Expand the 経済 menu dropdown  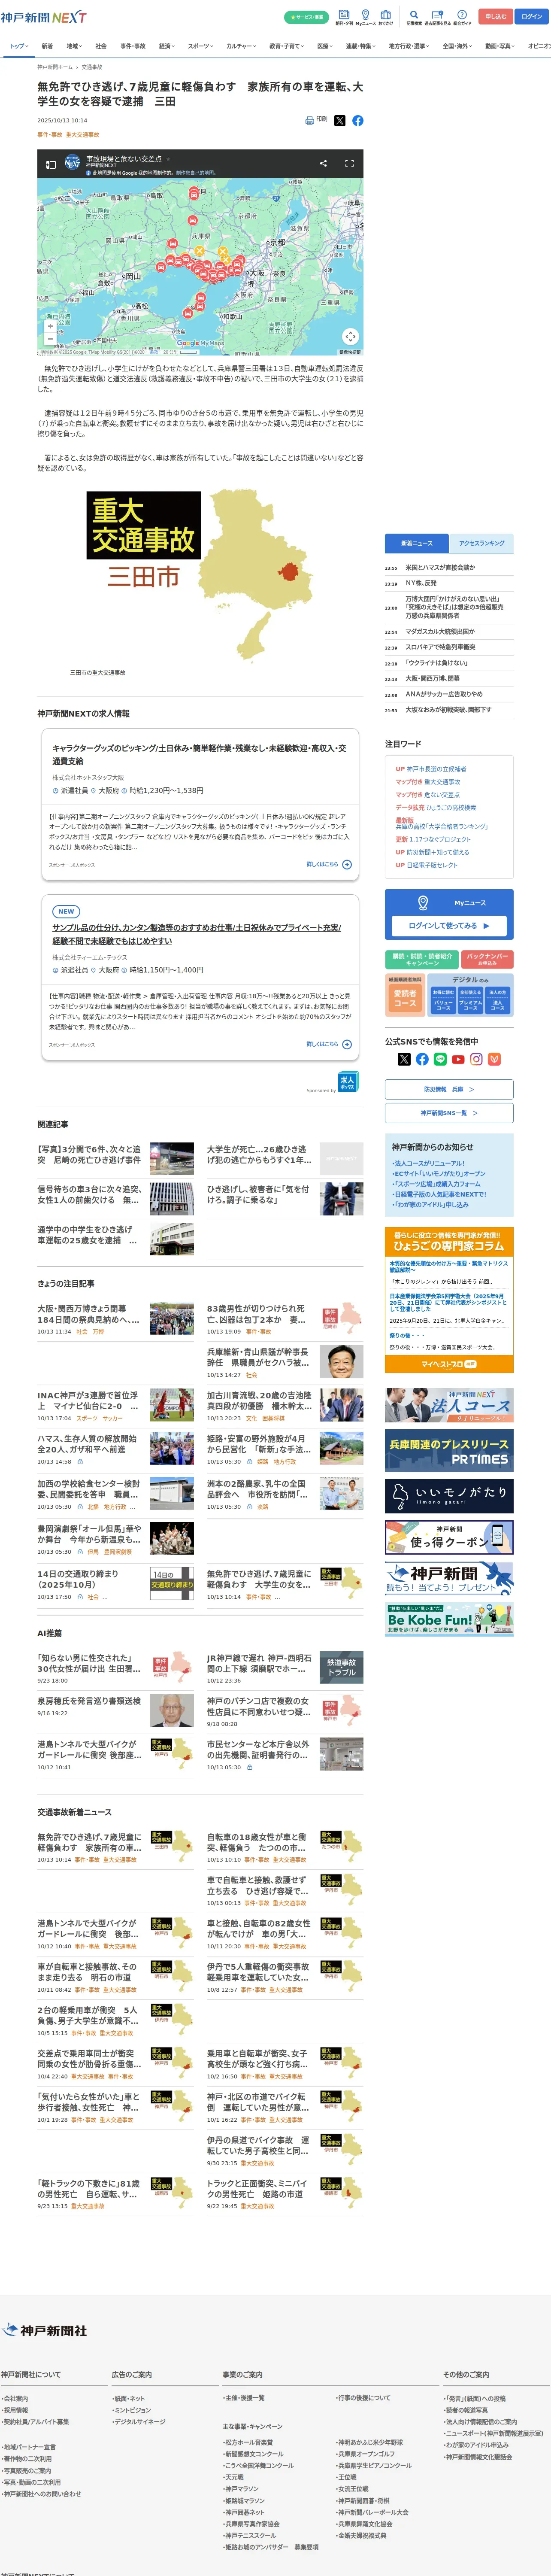click(167, 46)
